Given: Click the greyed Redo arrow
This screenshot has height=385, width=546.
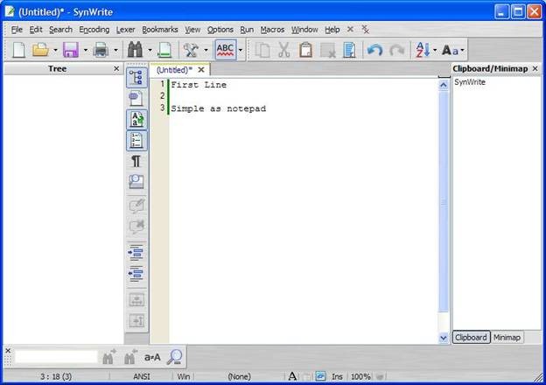Looking at the screenshot, I should (396, 50).
